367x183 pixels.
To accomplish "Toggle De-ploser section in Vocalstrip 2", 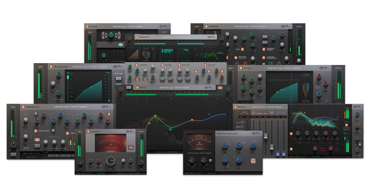I will (x=180, y=65).
